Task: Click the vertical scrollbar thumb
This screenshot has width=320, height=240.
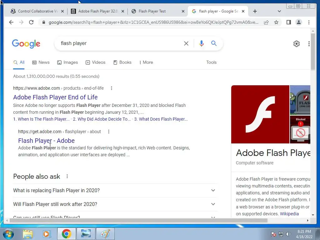Action: click(x=313, y=51)
